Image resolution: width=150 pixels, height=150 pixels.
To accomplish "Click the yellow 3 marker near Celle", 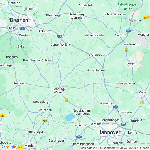I will (x=142, y=102).
